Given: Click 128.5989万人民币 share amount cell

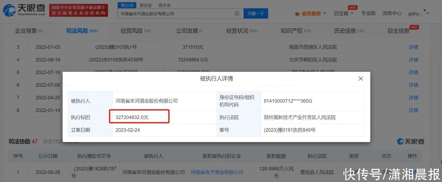Looking at the screenshot, I should (276, 172).
